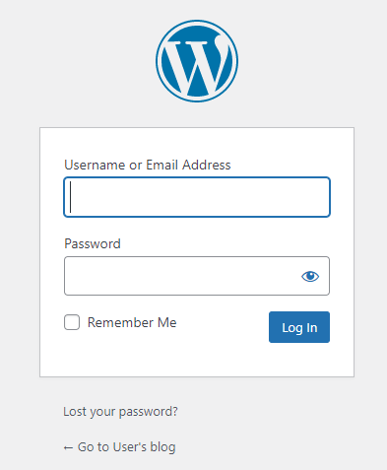Click the text cursor in the username box
Image resolution: width=387 pixels, height=470 pixels.
[70, 197]
